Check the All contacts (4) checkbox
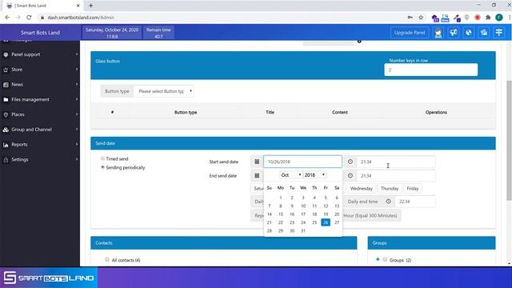The height and width of the screenshot is (288, 512). click(x=107, y=259)
